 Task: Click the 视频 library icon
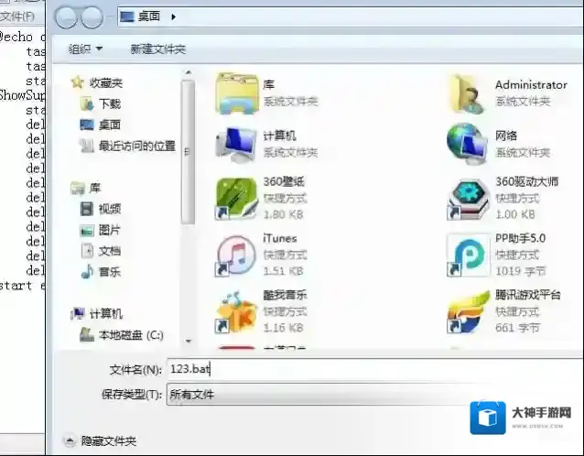pyautogui.click(x=87, y=209)
